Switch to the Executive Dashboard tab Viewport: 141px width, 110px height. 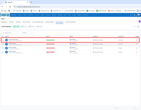point(70,22)
